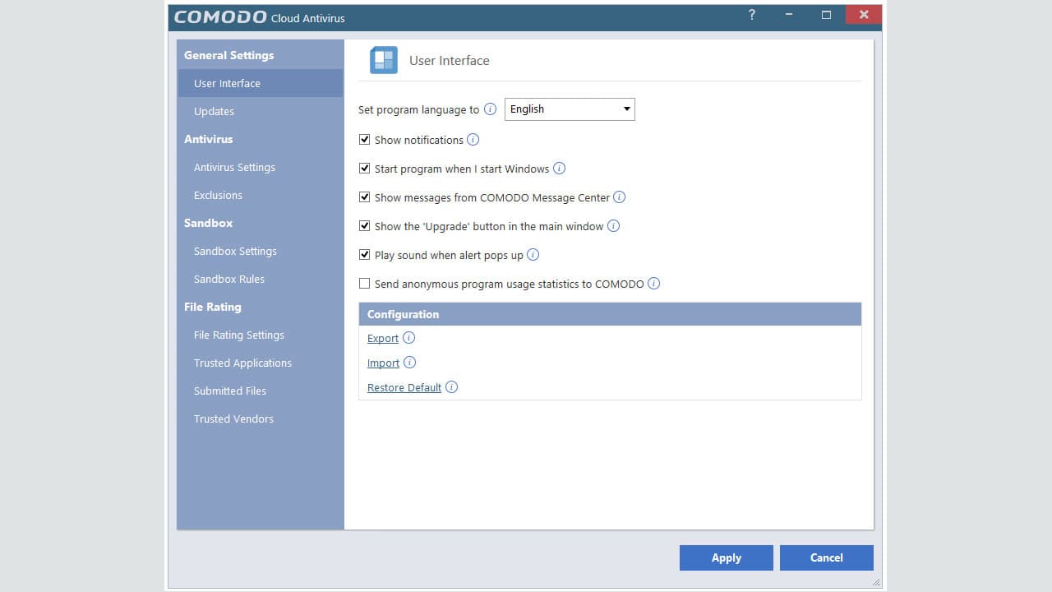Expand the Sandbox Settings section
The height and width of the screenshot is (592, 1052).
(235, 251)
